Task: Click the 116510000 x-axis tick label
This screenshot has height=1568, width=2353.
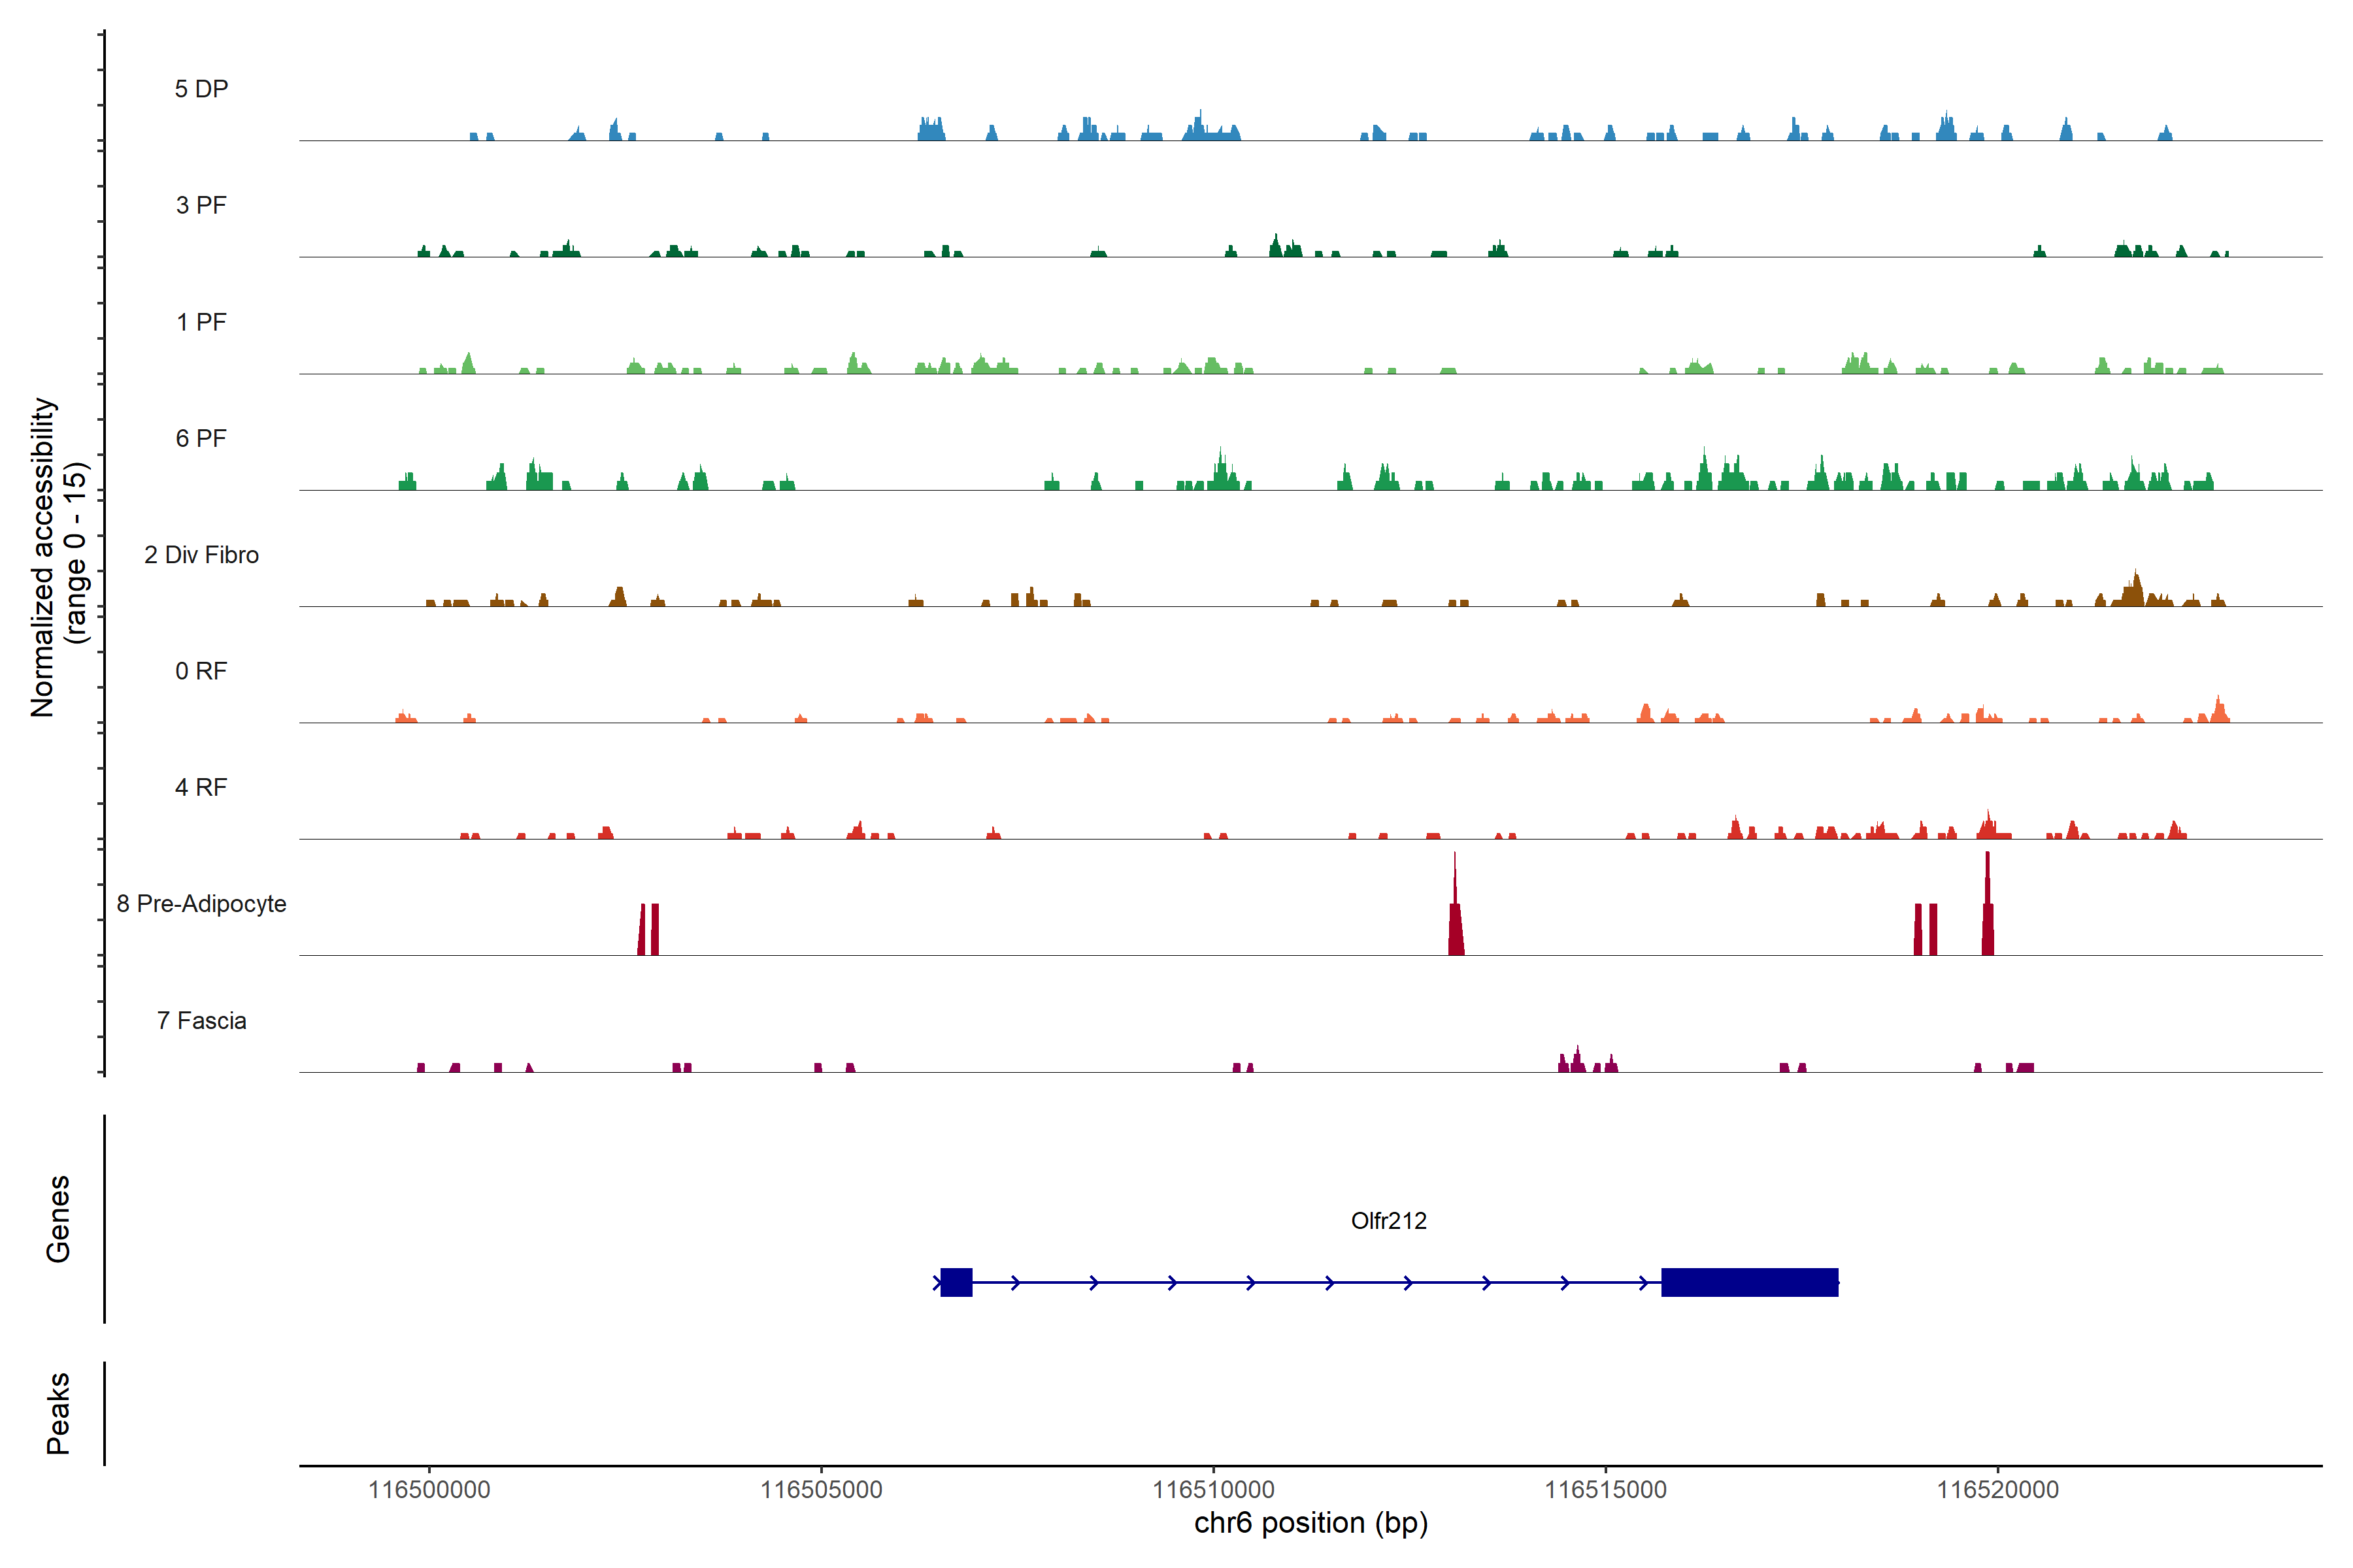Action: [1214, 1490]
